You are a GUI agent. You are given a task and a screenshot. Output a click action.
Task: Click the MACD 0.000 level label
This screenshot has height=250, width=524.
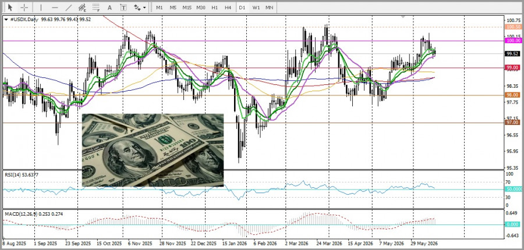click(513, 224)
